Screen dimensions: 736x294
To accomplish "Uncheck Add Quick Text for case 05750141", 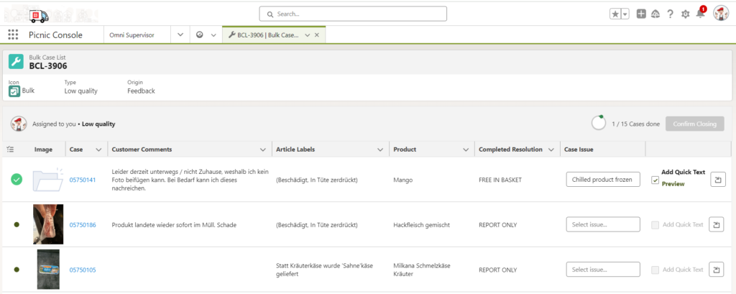I will pyautogui.click(x=654, y=180).
